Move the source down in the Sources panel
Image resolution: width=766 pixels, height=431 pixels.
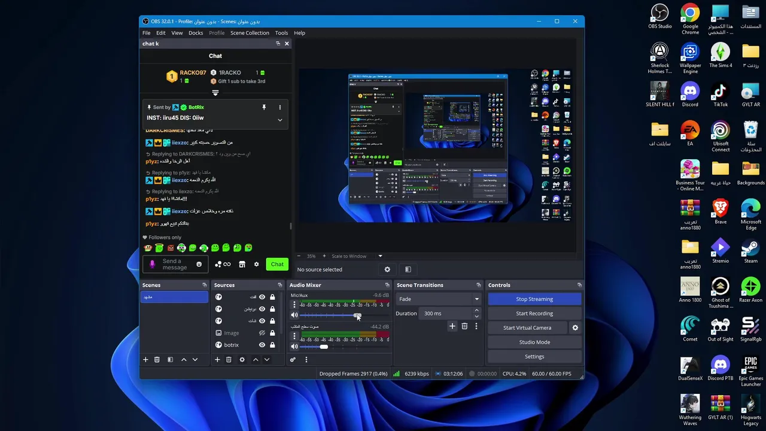click(267, 360)
